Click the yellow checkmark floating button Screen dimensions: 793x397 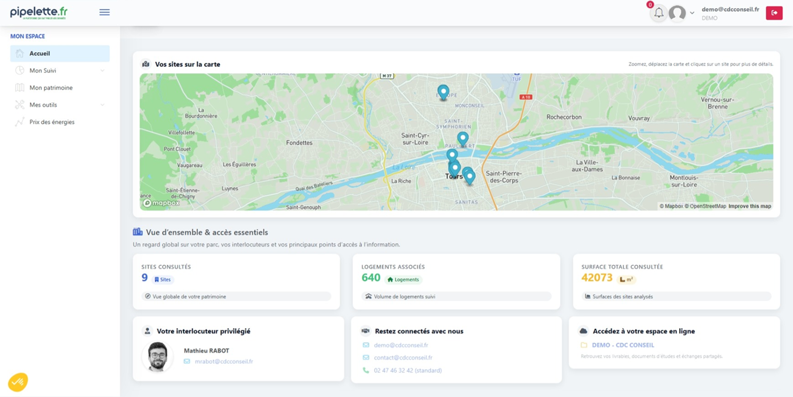(18, 382)
